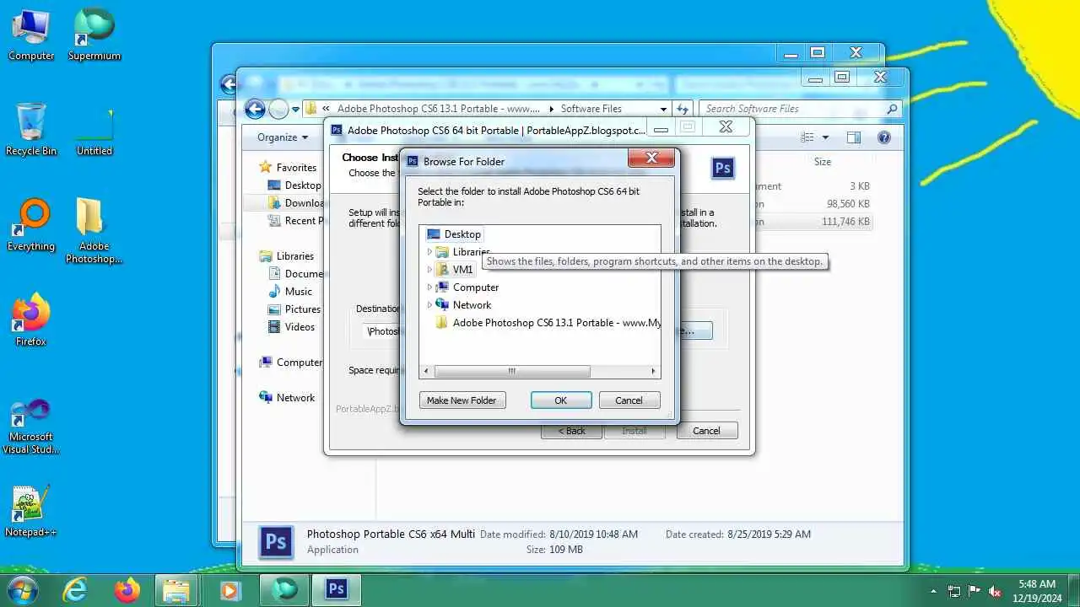The width and height of the screenshot is (1080, 607).
Task: Open Windows Explorer taskbar button
Action: click(x=176, y=590)
